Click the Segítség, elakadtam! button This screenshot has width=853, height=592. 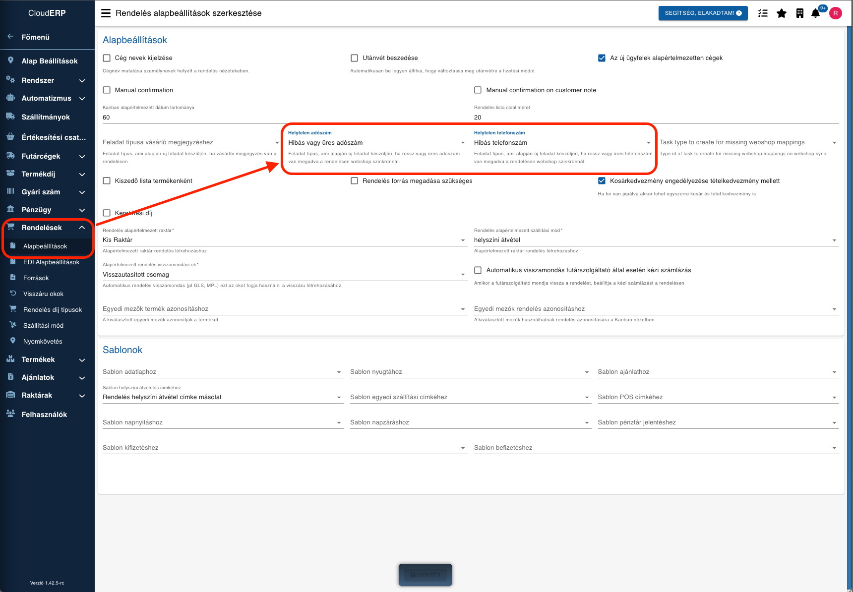(702, 13)
